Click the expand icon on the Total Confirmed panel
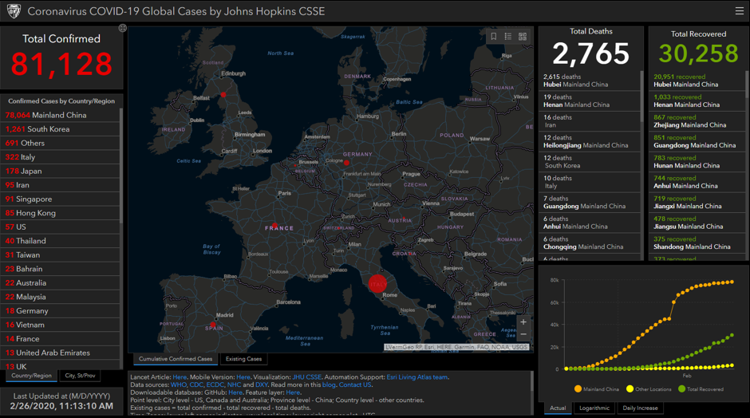 (122, 28)
